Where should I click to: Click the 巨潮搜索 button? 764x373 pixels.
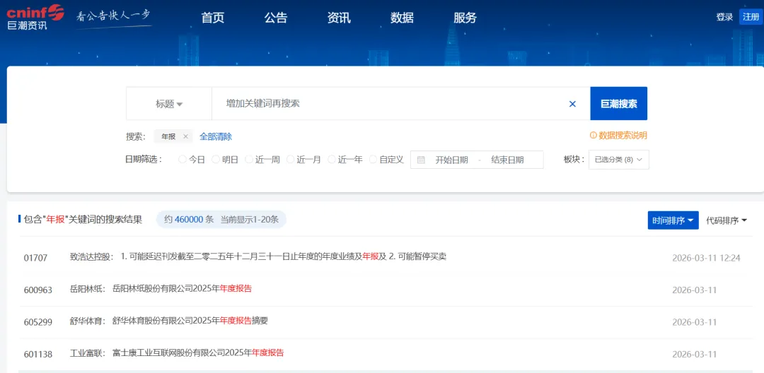(x=619, y=103)
